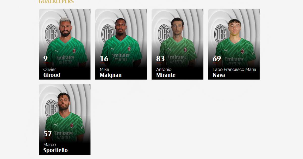The image size is (303, 159).
Task: Open Lapo Francesco Maria Nava's card
Action: 234,44
